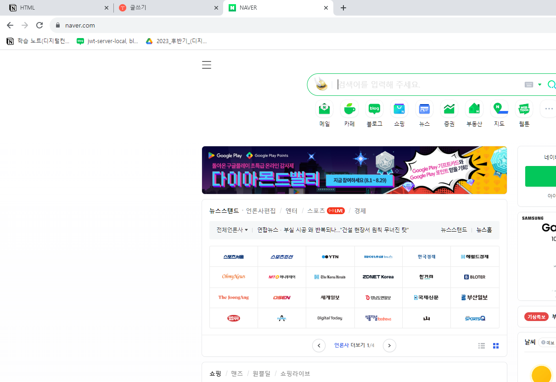Screen dimensions: 556x382
Task: Show more services via three-dots icon
Action: coord(549,109)
